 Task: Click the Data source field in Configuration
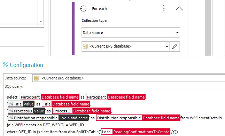(129, 78)
